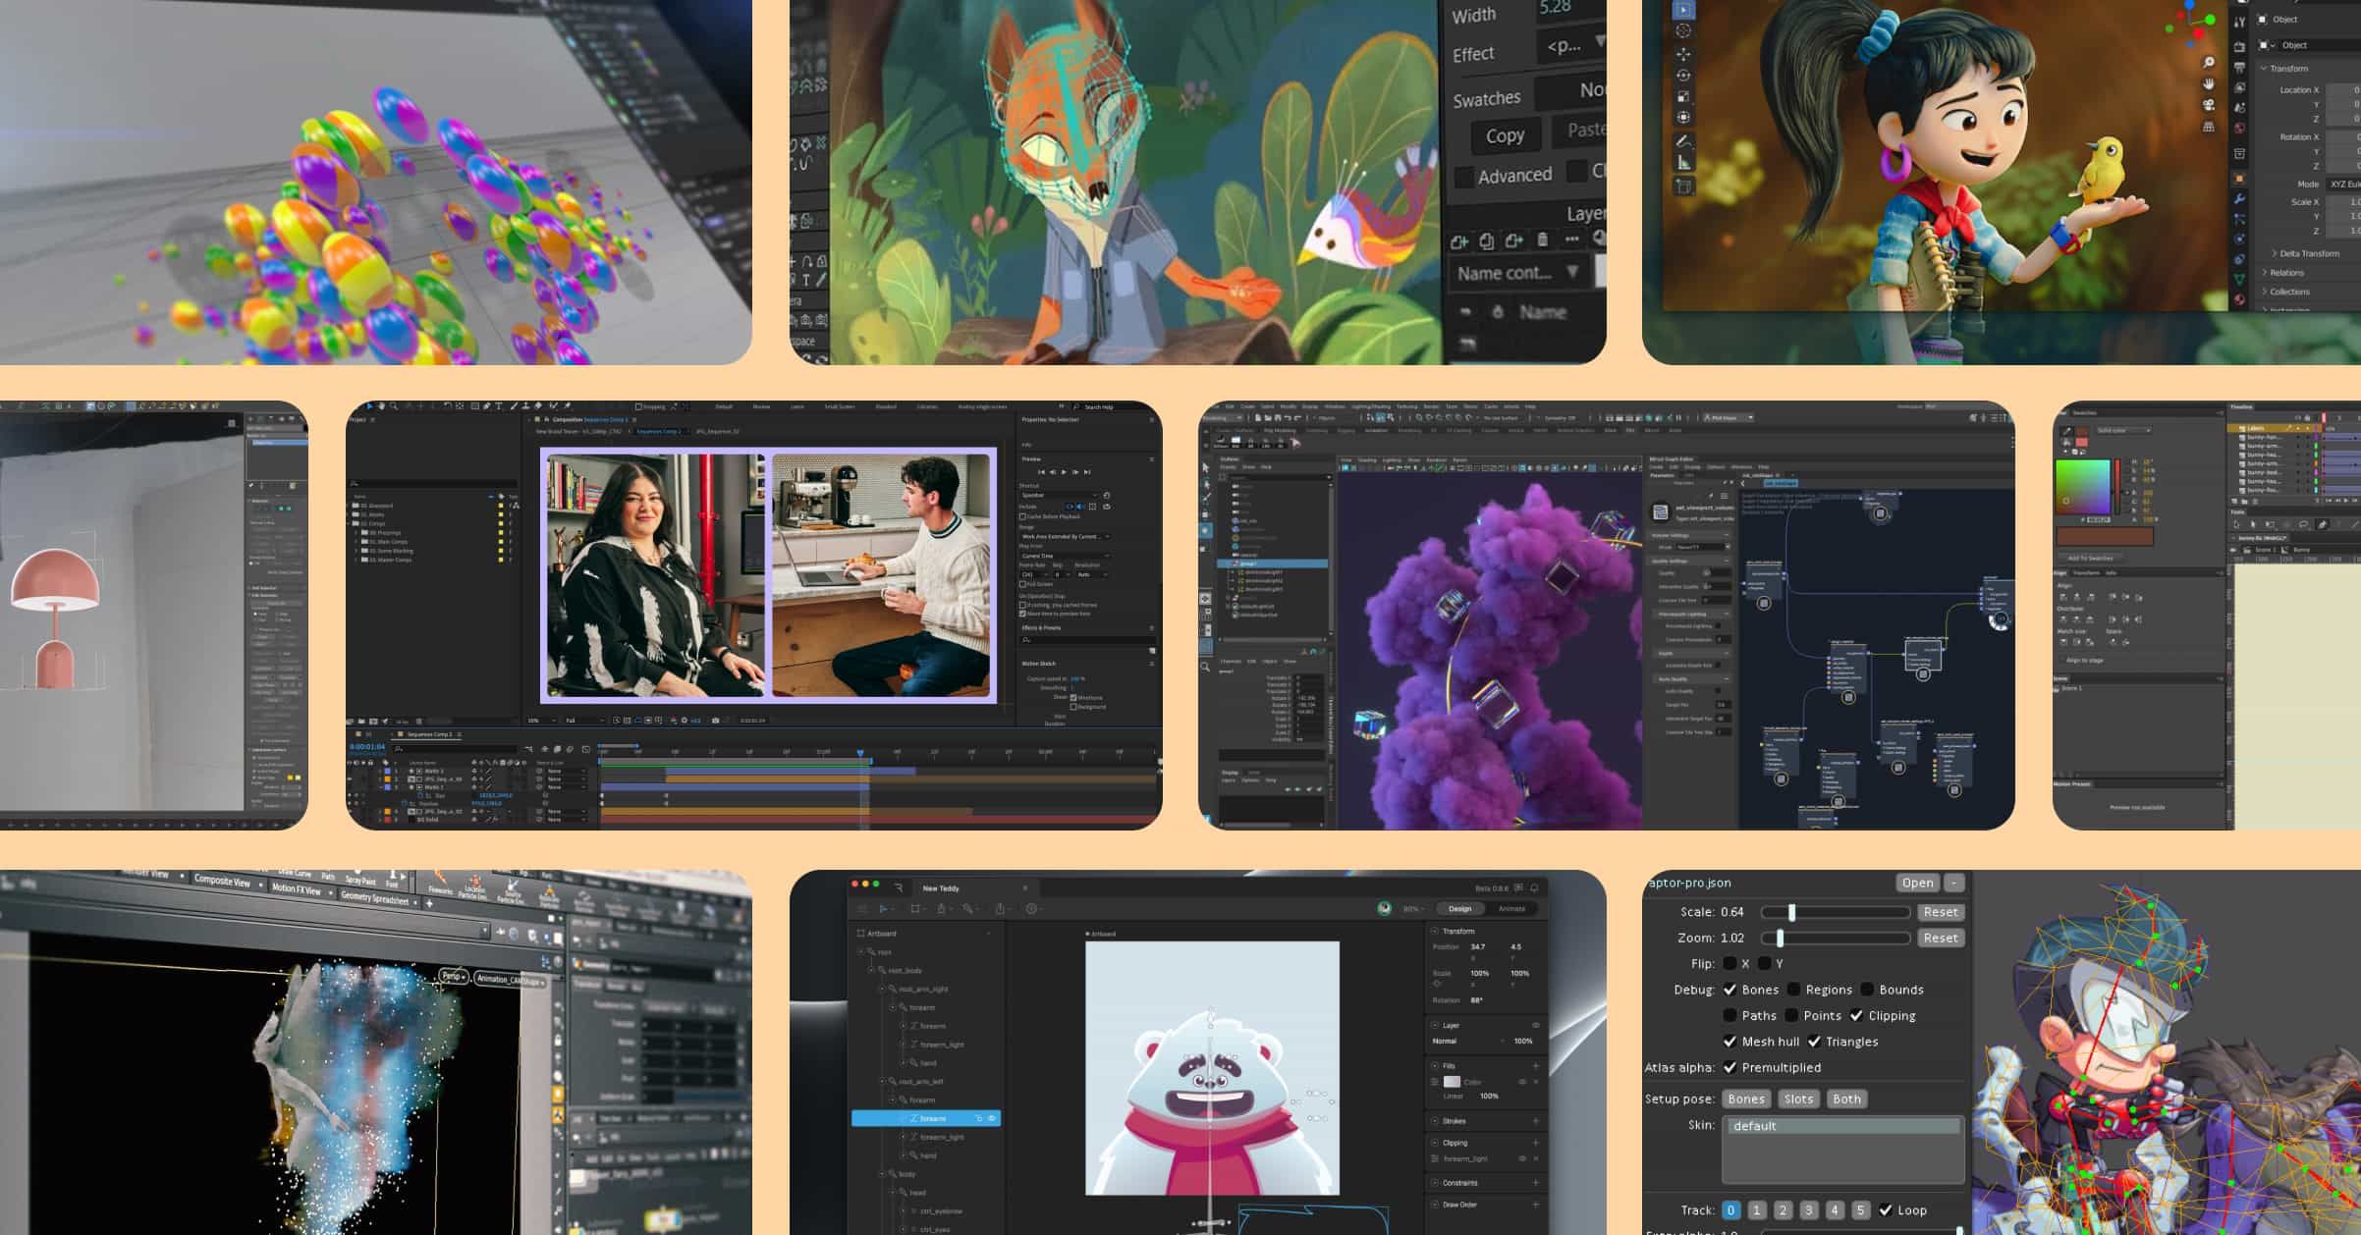Open the Name contains filter dropdown in Moho
2361x1235 pixels.
pyautogui.click(x=1517, y=272)
